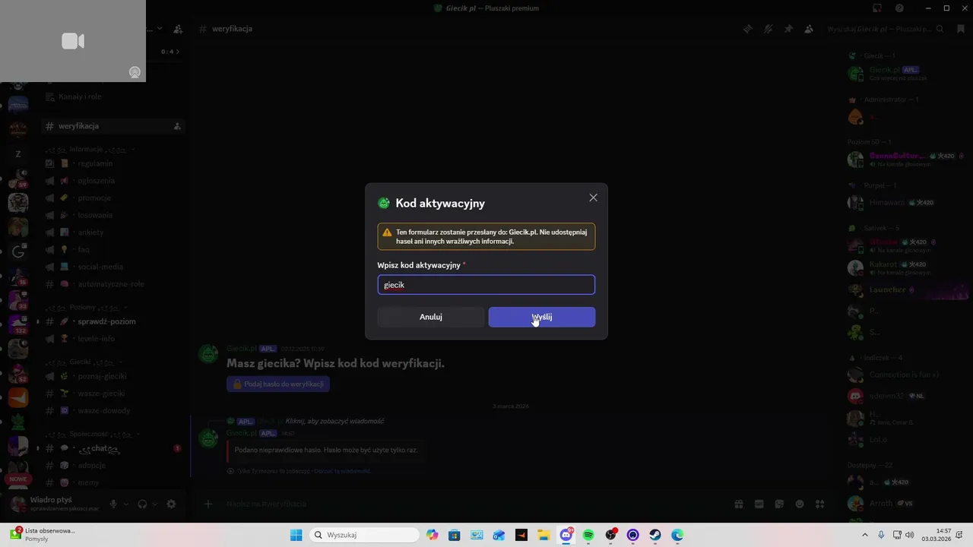Viewport: 973px width, 547px height.
Task: Toggle channel notification mute bell
Action: coord(769,29)
